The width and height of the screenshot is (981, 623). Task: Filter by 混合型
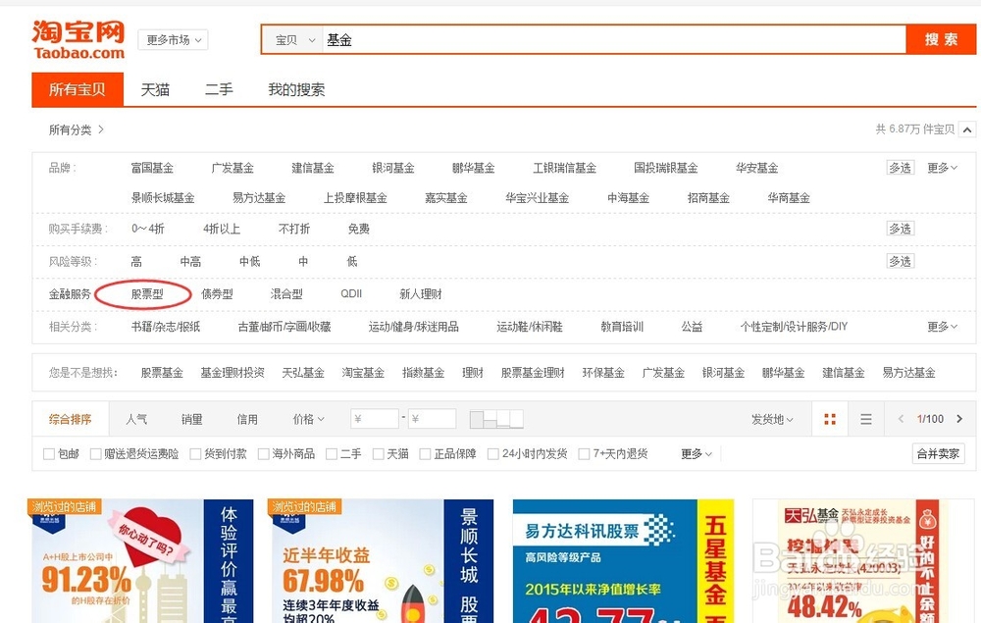tap(285, 294)
